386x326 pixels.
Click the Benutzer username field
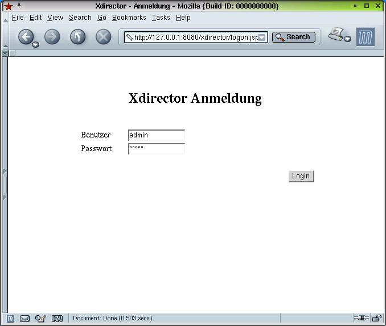pos(157,135)
